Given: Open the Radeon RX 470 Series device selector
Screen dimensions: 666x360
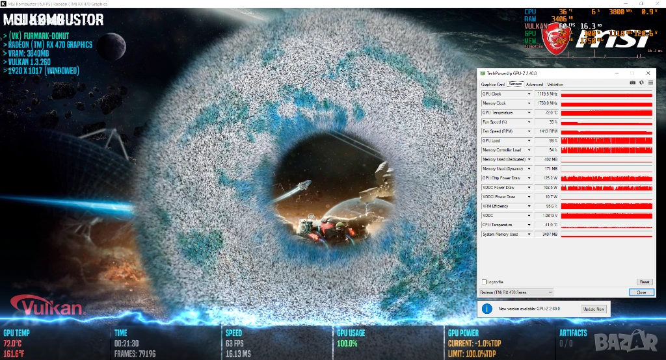Looking at the screenshot, I should click(x=516, y=292).
